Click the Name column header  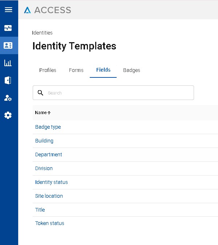coord(41,113)
